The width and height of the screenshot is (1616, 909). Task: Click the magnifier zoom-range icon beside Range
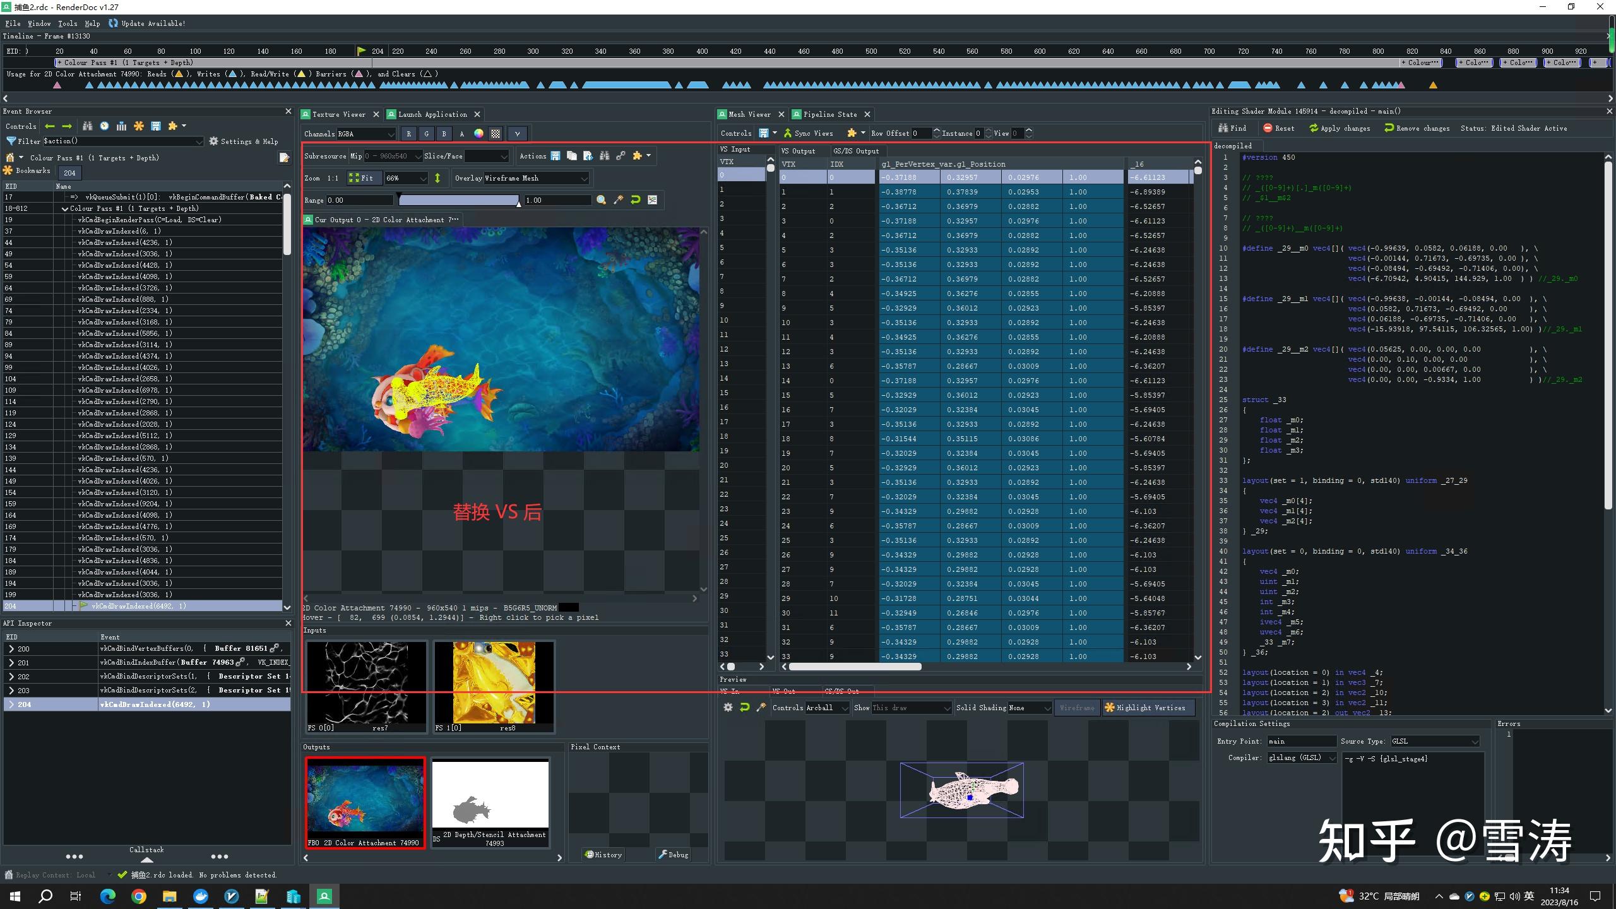(601, 200)
